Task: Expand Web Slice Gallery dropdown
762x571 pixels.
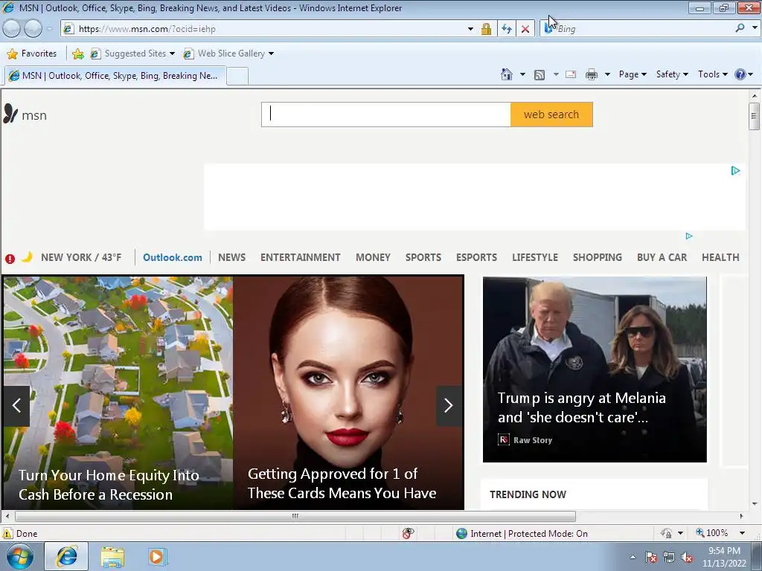Action: tap(271, 54)
